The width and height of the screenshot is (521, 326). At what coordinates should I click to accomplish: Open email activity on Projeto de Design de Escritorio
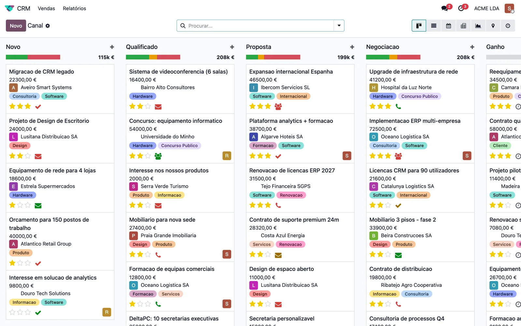(x=38, y=156)
